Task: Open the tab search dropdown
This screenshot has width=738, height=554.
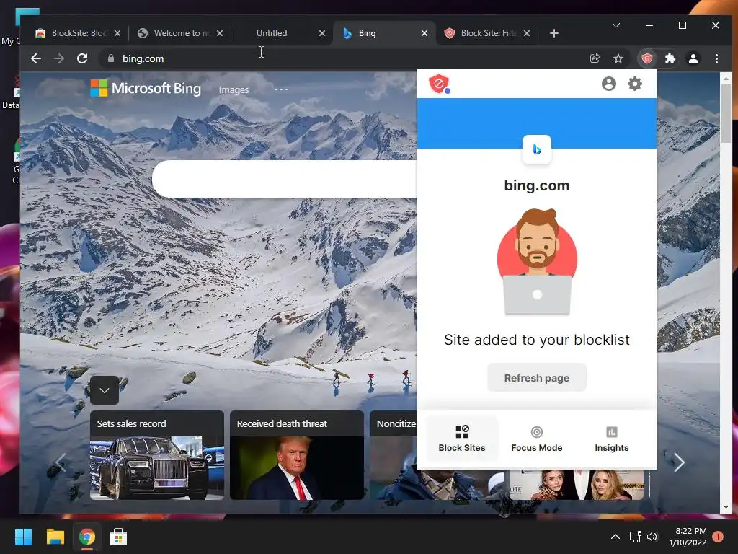Action: (615, 25)
